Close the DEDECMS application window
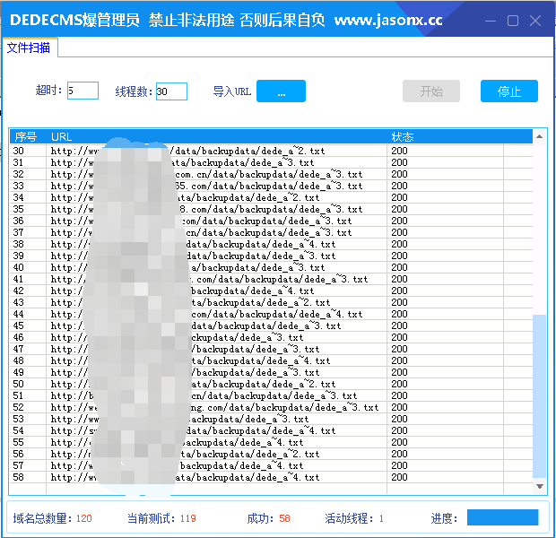556x538 pixels. coord(536,20)
